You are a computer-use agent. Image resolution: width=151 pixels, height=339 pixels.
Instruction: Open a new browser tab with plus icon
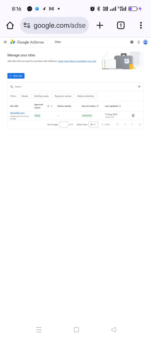click(100, 26)
